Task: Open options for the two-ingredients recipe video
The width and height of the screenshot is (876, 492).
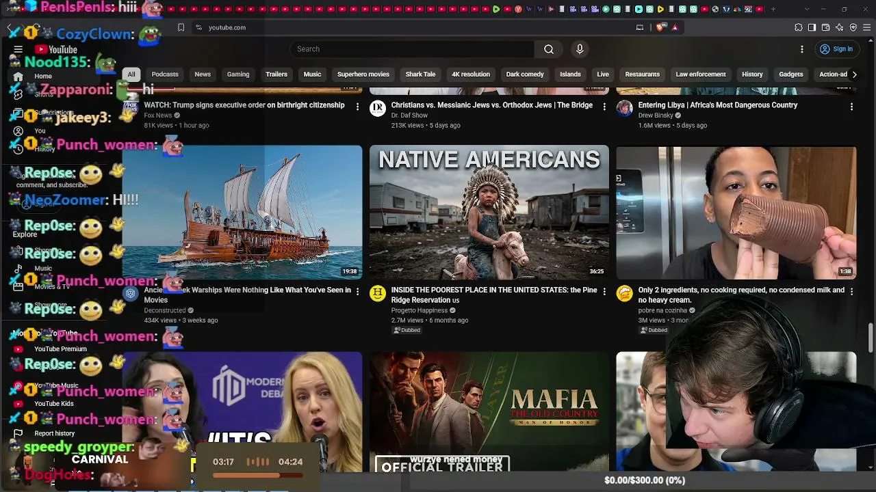Action: [851, 291]
